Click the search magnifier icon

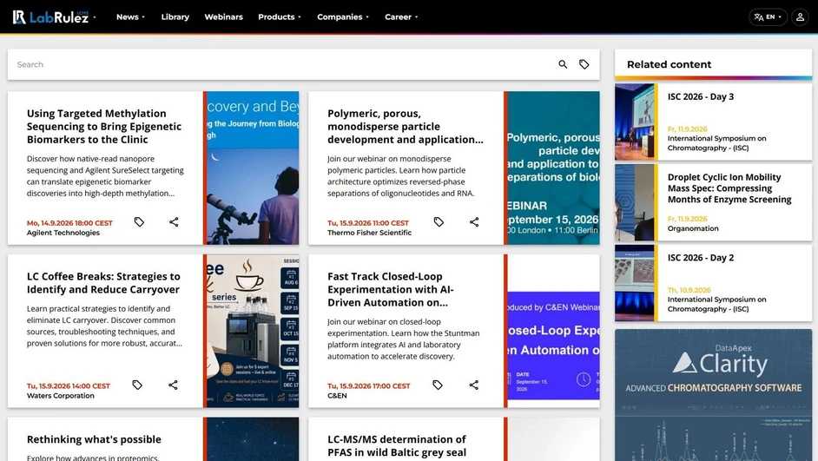pyautogui.click(x=563, y=64)
